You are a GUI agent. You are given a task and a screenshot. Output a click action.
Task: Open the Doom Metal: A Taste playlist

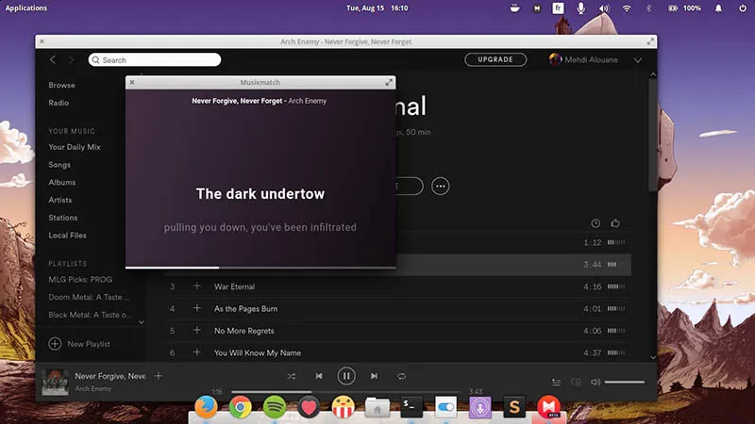click(x=89, y=297)
